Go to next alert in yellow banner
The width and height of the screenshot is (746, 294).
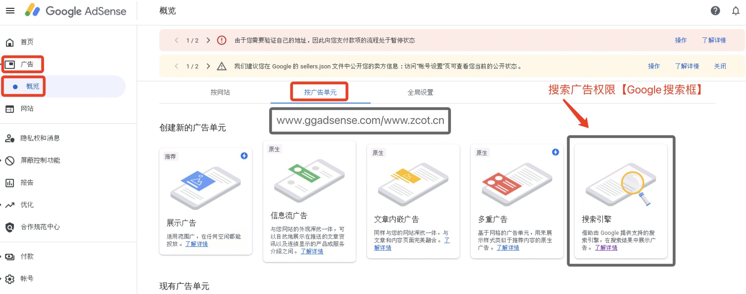coord(208,66)
